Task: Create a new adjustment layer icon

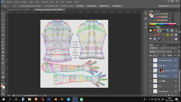Action: 165,95
